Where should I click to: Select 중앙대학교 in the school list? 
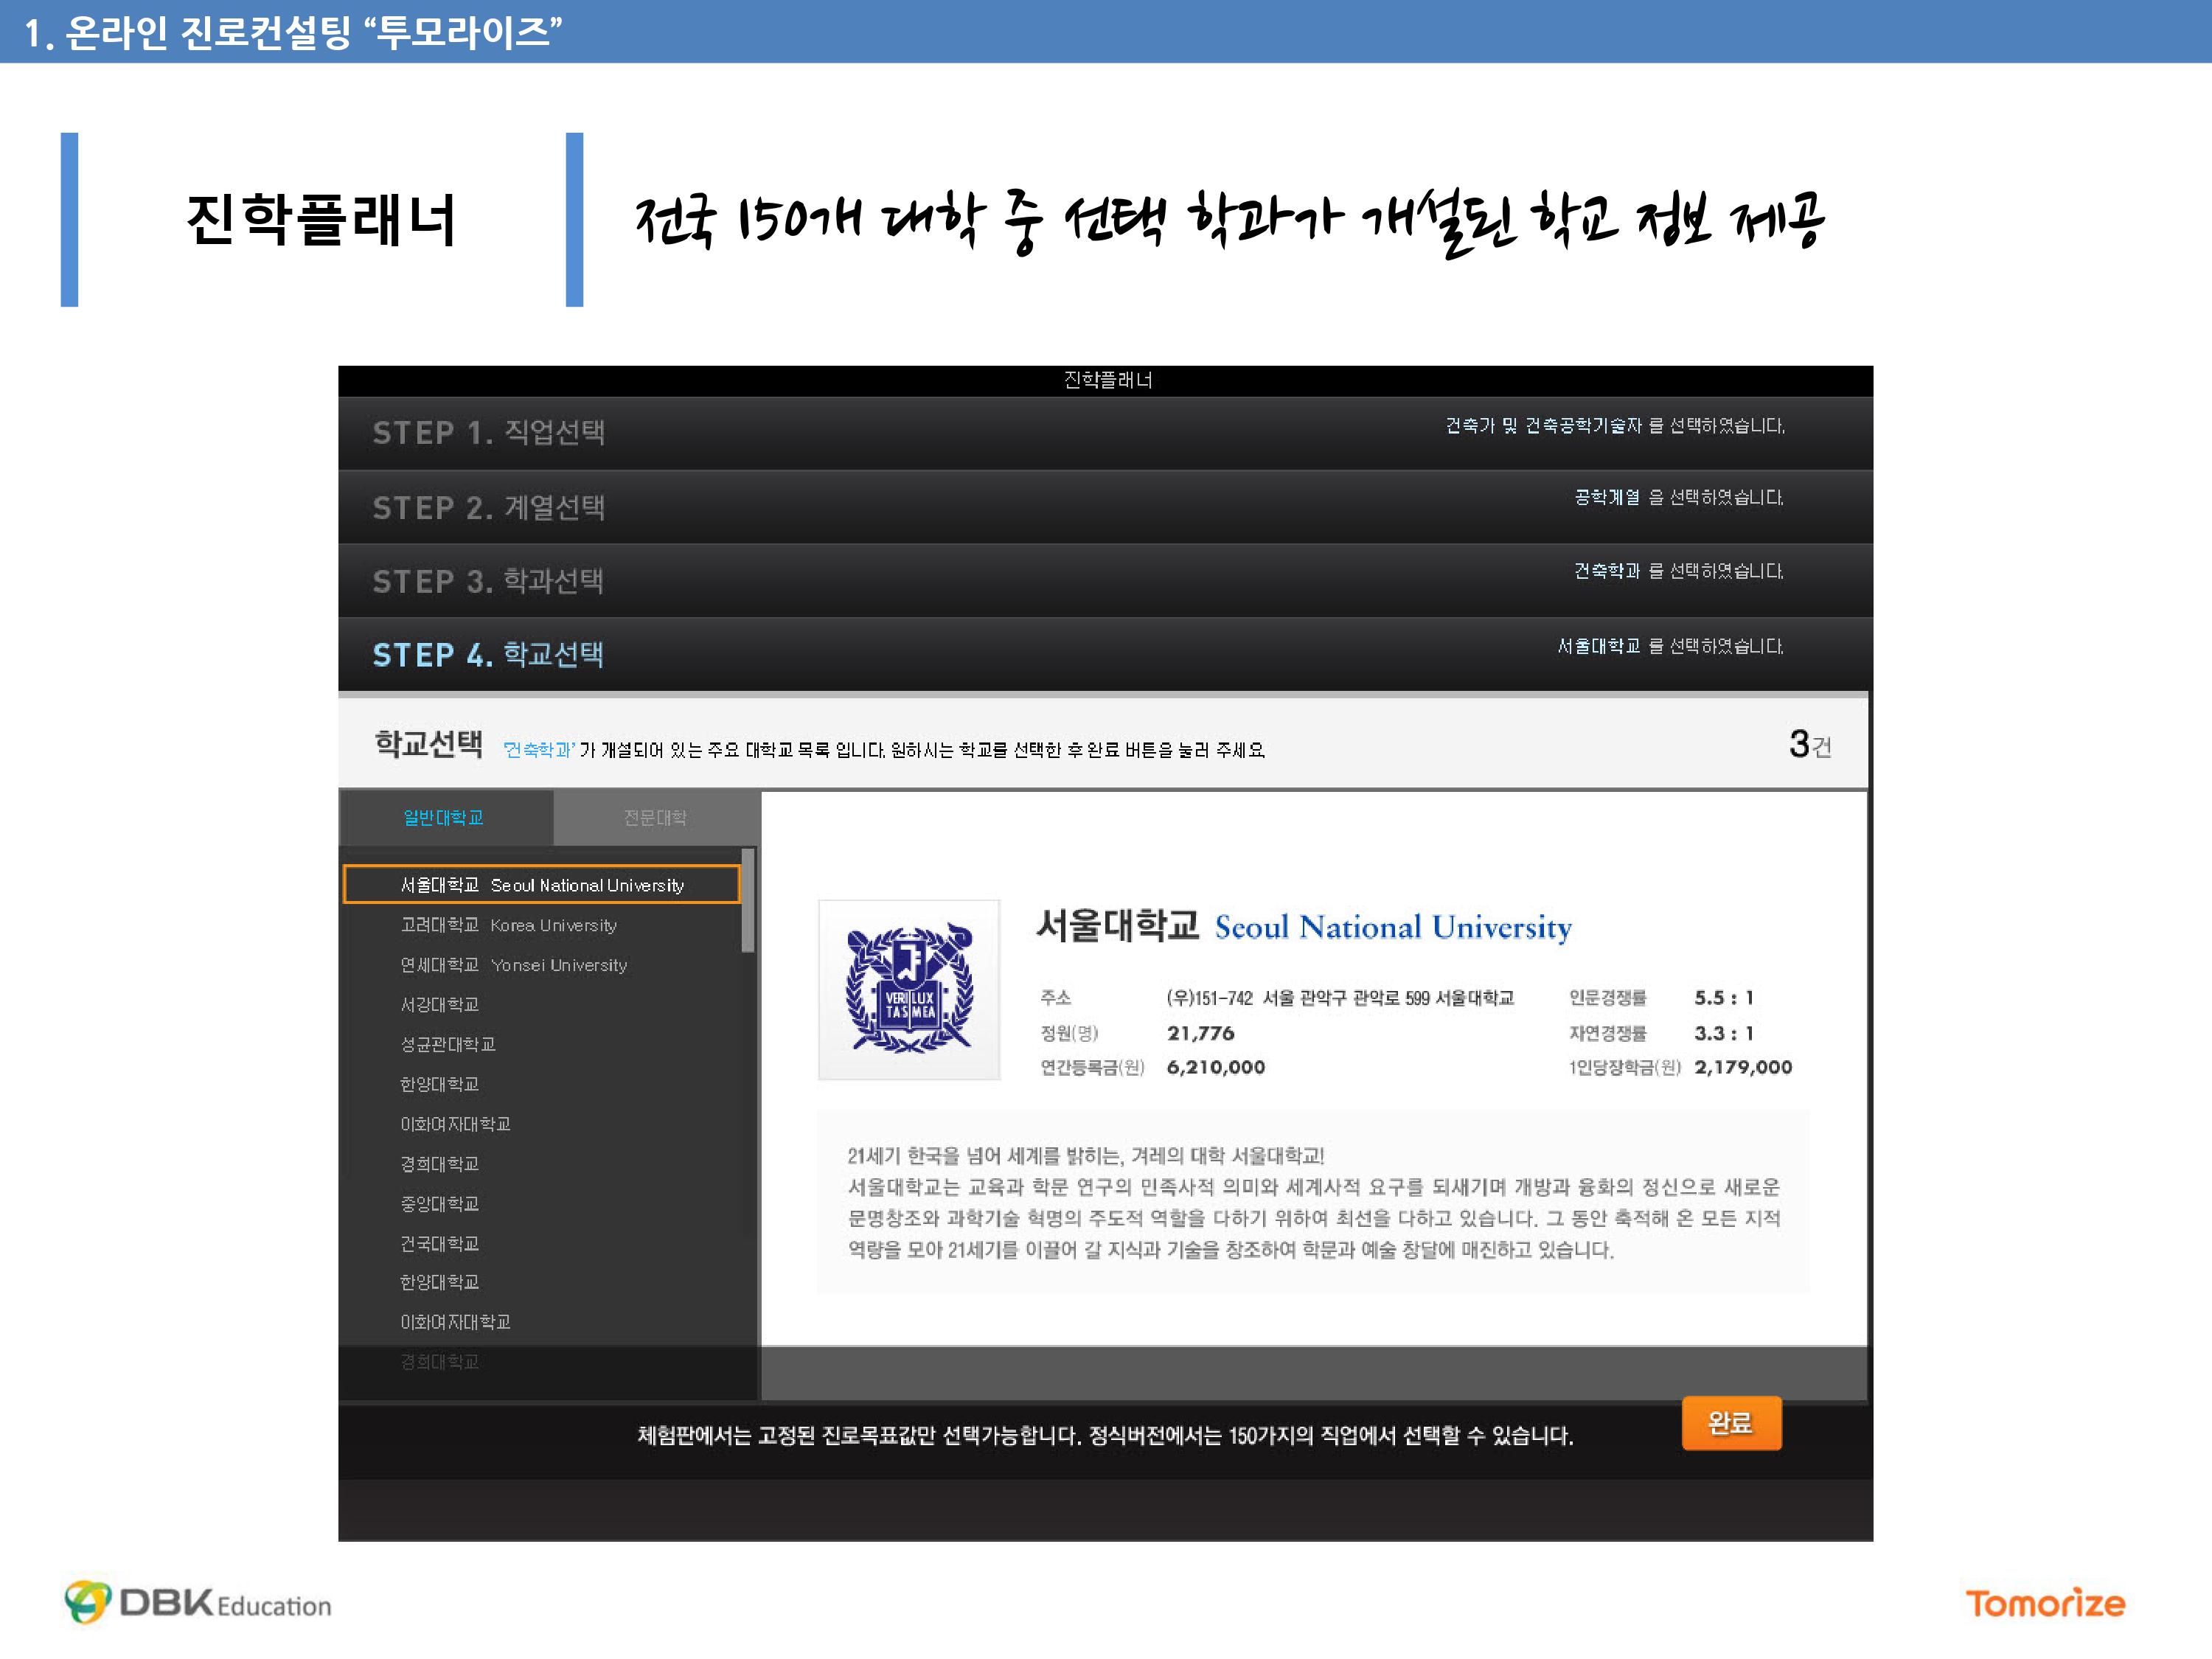(439, 1203)
